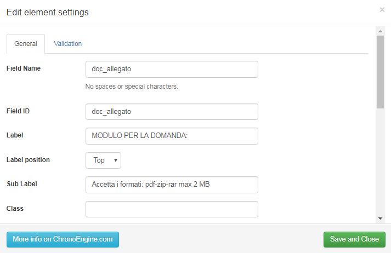Close the Edit element settings dialog
This screenshot has width=391, height=253.
pyautogui.click(x=382, y=10)
